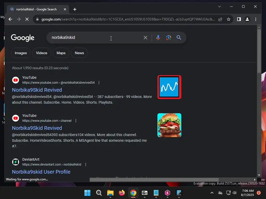Show hidden system tray icons
The height and width of the screenshot is (199, 266).
coord(212,193)
